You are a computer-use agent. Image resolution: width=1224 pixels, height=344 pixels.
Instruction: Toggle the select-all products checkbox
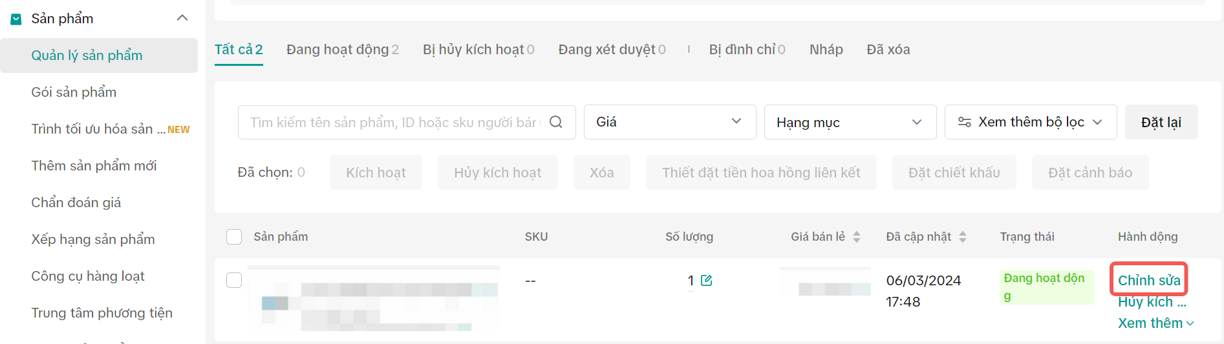[234, 237]
